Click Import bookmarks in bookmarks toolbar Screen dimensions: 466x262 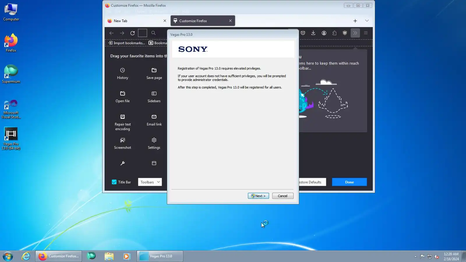[127, 43]
